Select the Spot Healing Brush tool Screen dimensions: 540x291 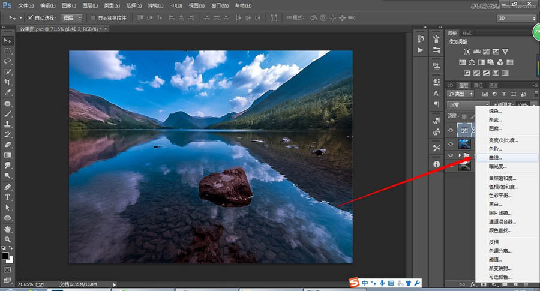click(7, 104)
